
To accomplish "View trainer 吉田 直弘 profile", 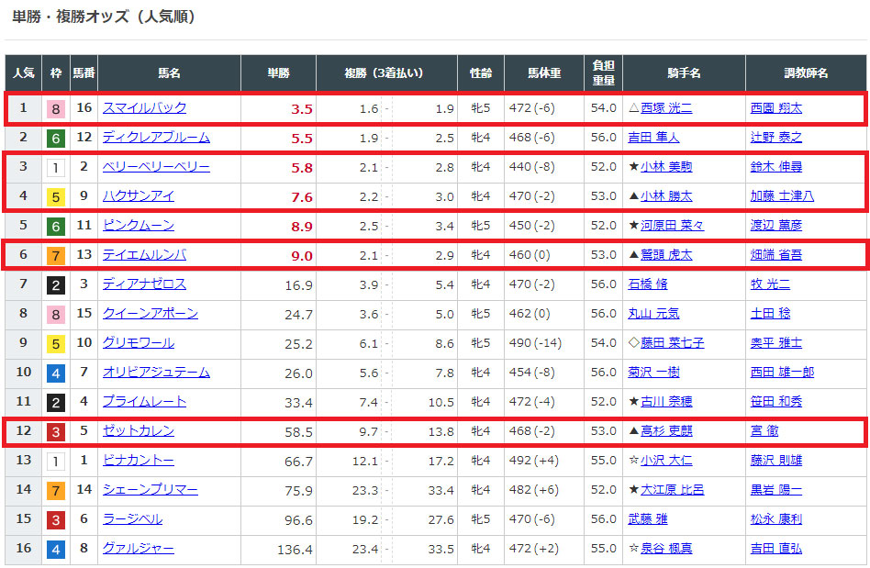I will [x=775, y=549].
